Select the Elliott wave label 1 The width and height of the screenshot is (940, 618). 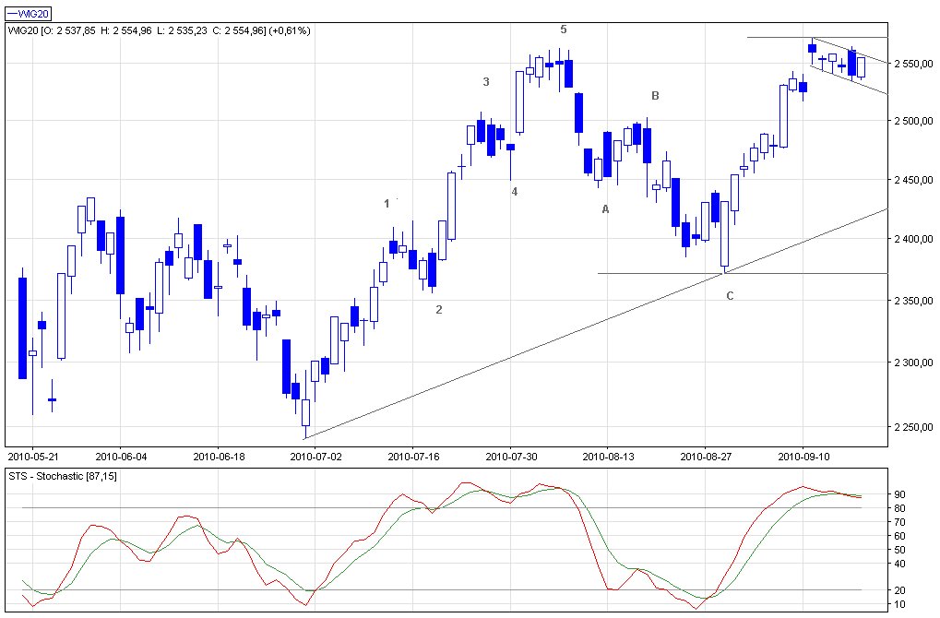tap(387, 204)
